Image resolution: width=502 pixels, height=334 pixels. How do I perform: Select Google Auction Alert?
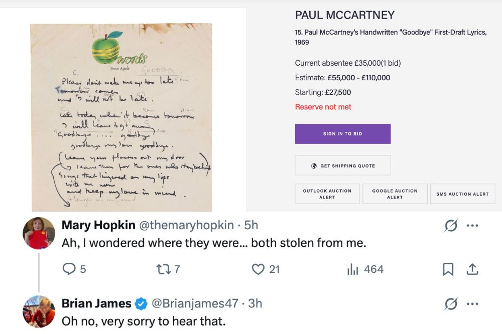point(395,194)
